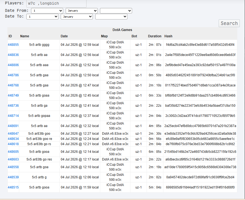Click the ID column header
245x200 pixels.
(10, 36)
